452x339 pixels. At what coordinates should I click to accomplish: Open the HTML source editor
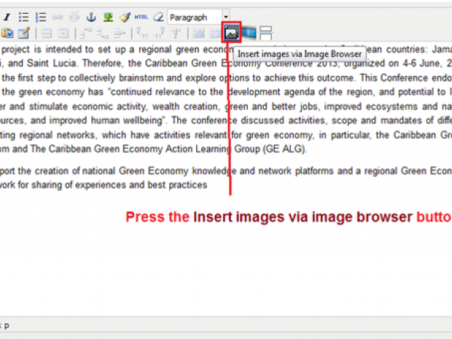click(x=141, y=17)
